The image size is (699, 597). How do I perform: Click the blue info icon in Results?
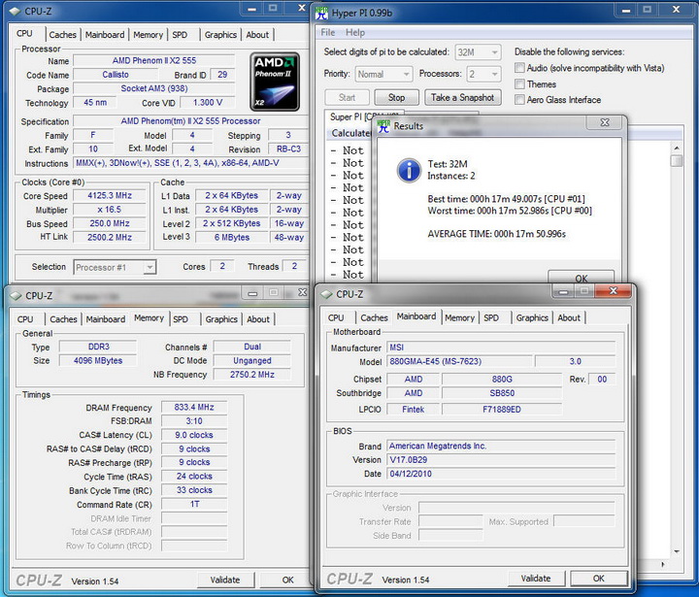tap(409, 171)
